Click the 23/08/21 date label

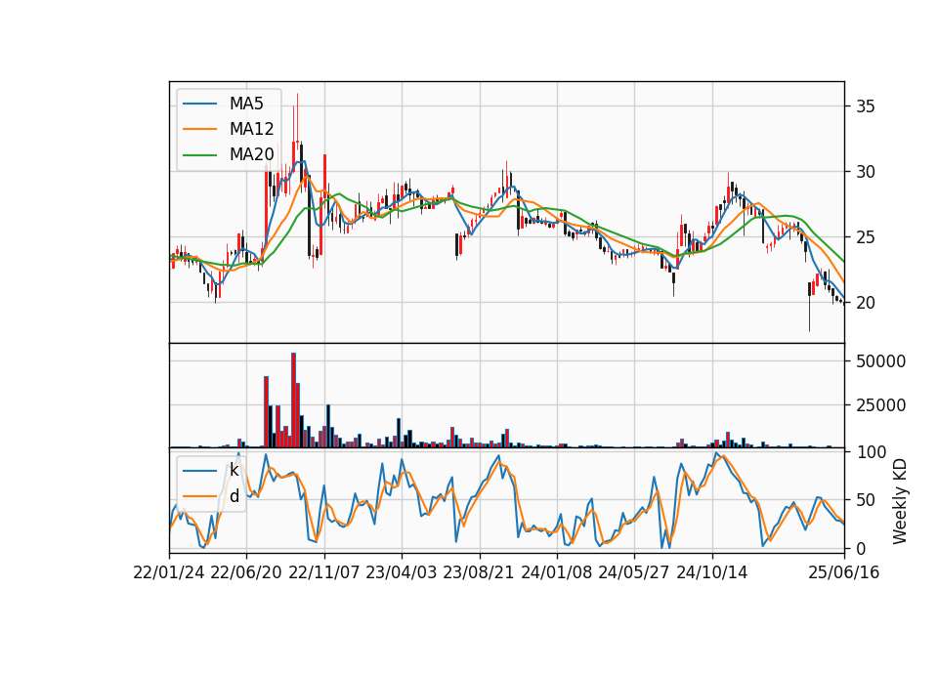coord(479,572)
